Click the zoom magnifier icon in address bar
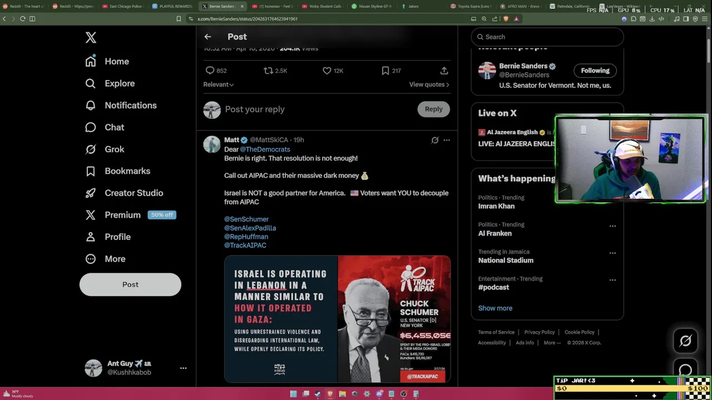Screen dimensions: 712x400 pyautogui.click(x=484, y=19)
